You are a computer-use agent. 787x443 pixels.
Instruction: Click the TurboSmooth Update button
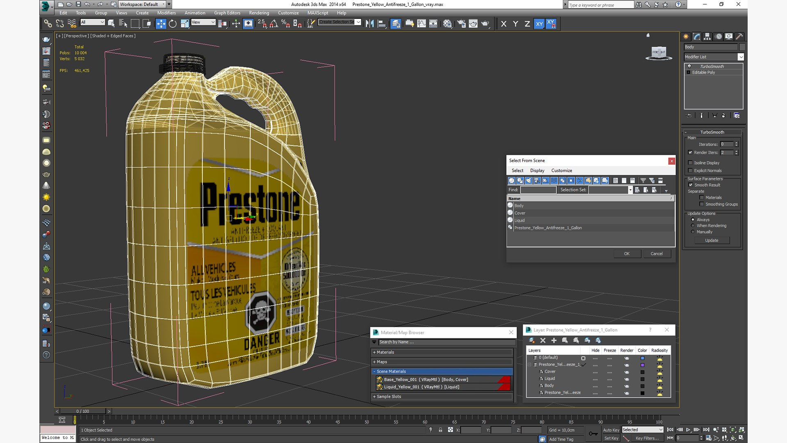pyautogui.click(x=711, y=240)
